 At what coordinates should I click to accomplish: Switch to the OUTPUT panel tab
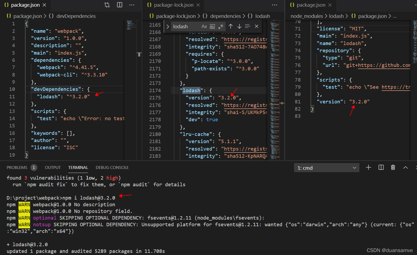pos(53,167)
